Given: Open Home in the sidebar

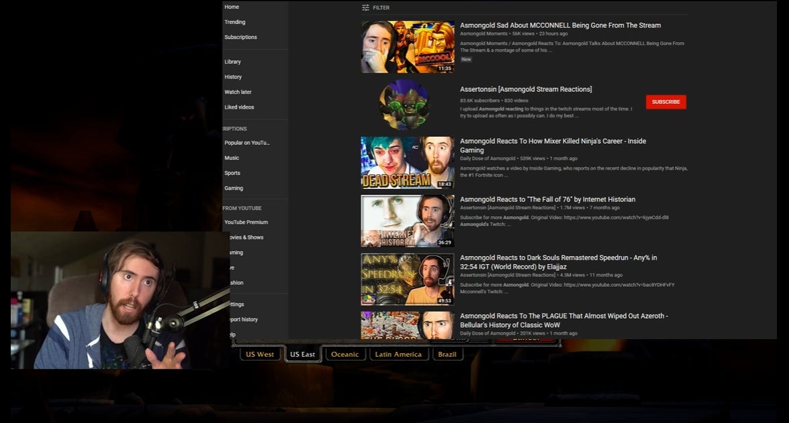Looking at the screenshot, I should 232,7.
